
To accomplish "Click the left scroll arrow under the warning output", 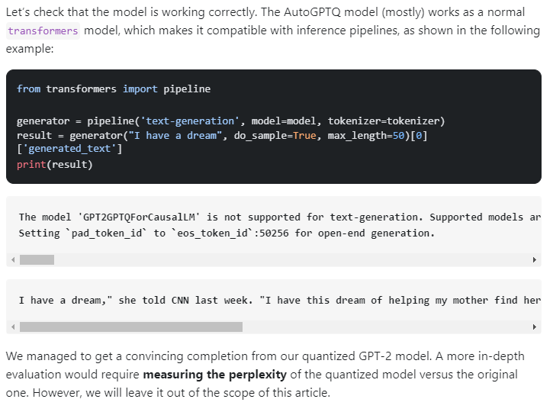I will (x=13, y=259).
